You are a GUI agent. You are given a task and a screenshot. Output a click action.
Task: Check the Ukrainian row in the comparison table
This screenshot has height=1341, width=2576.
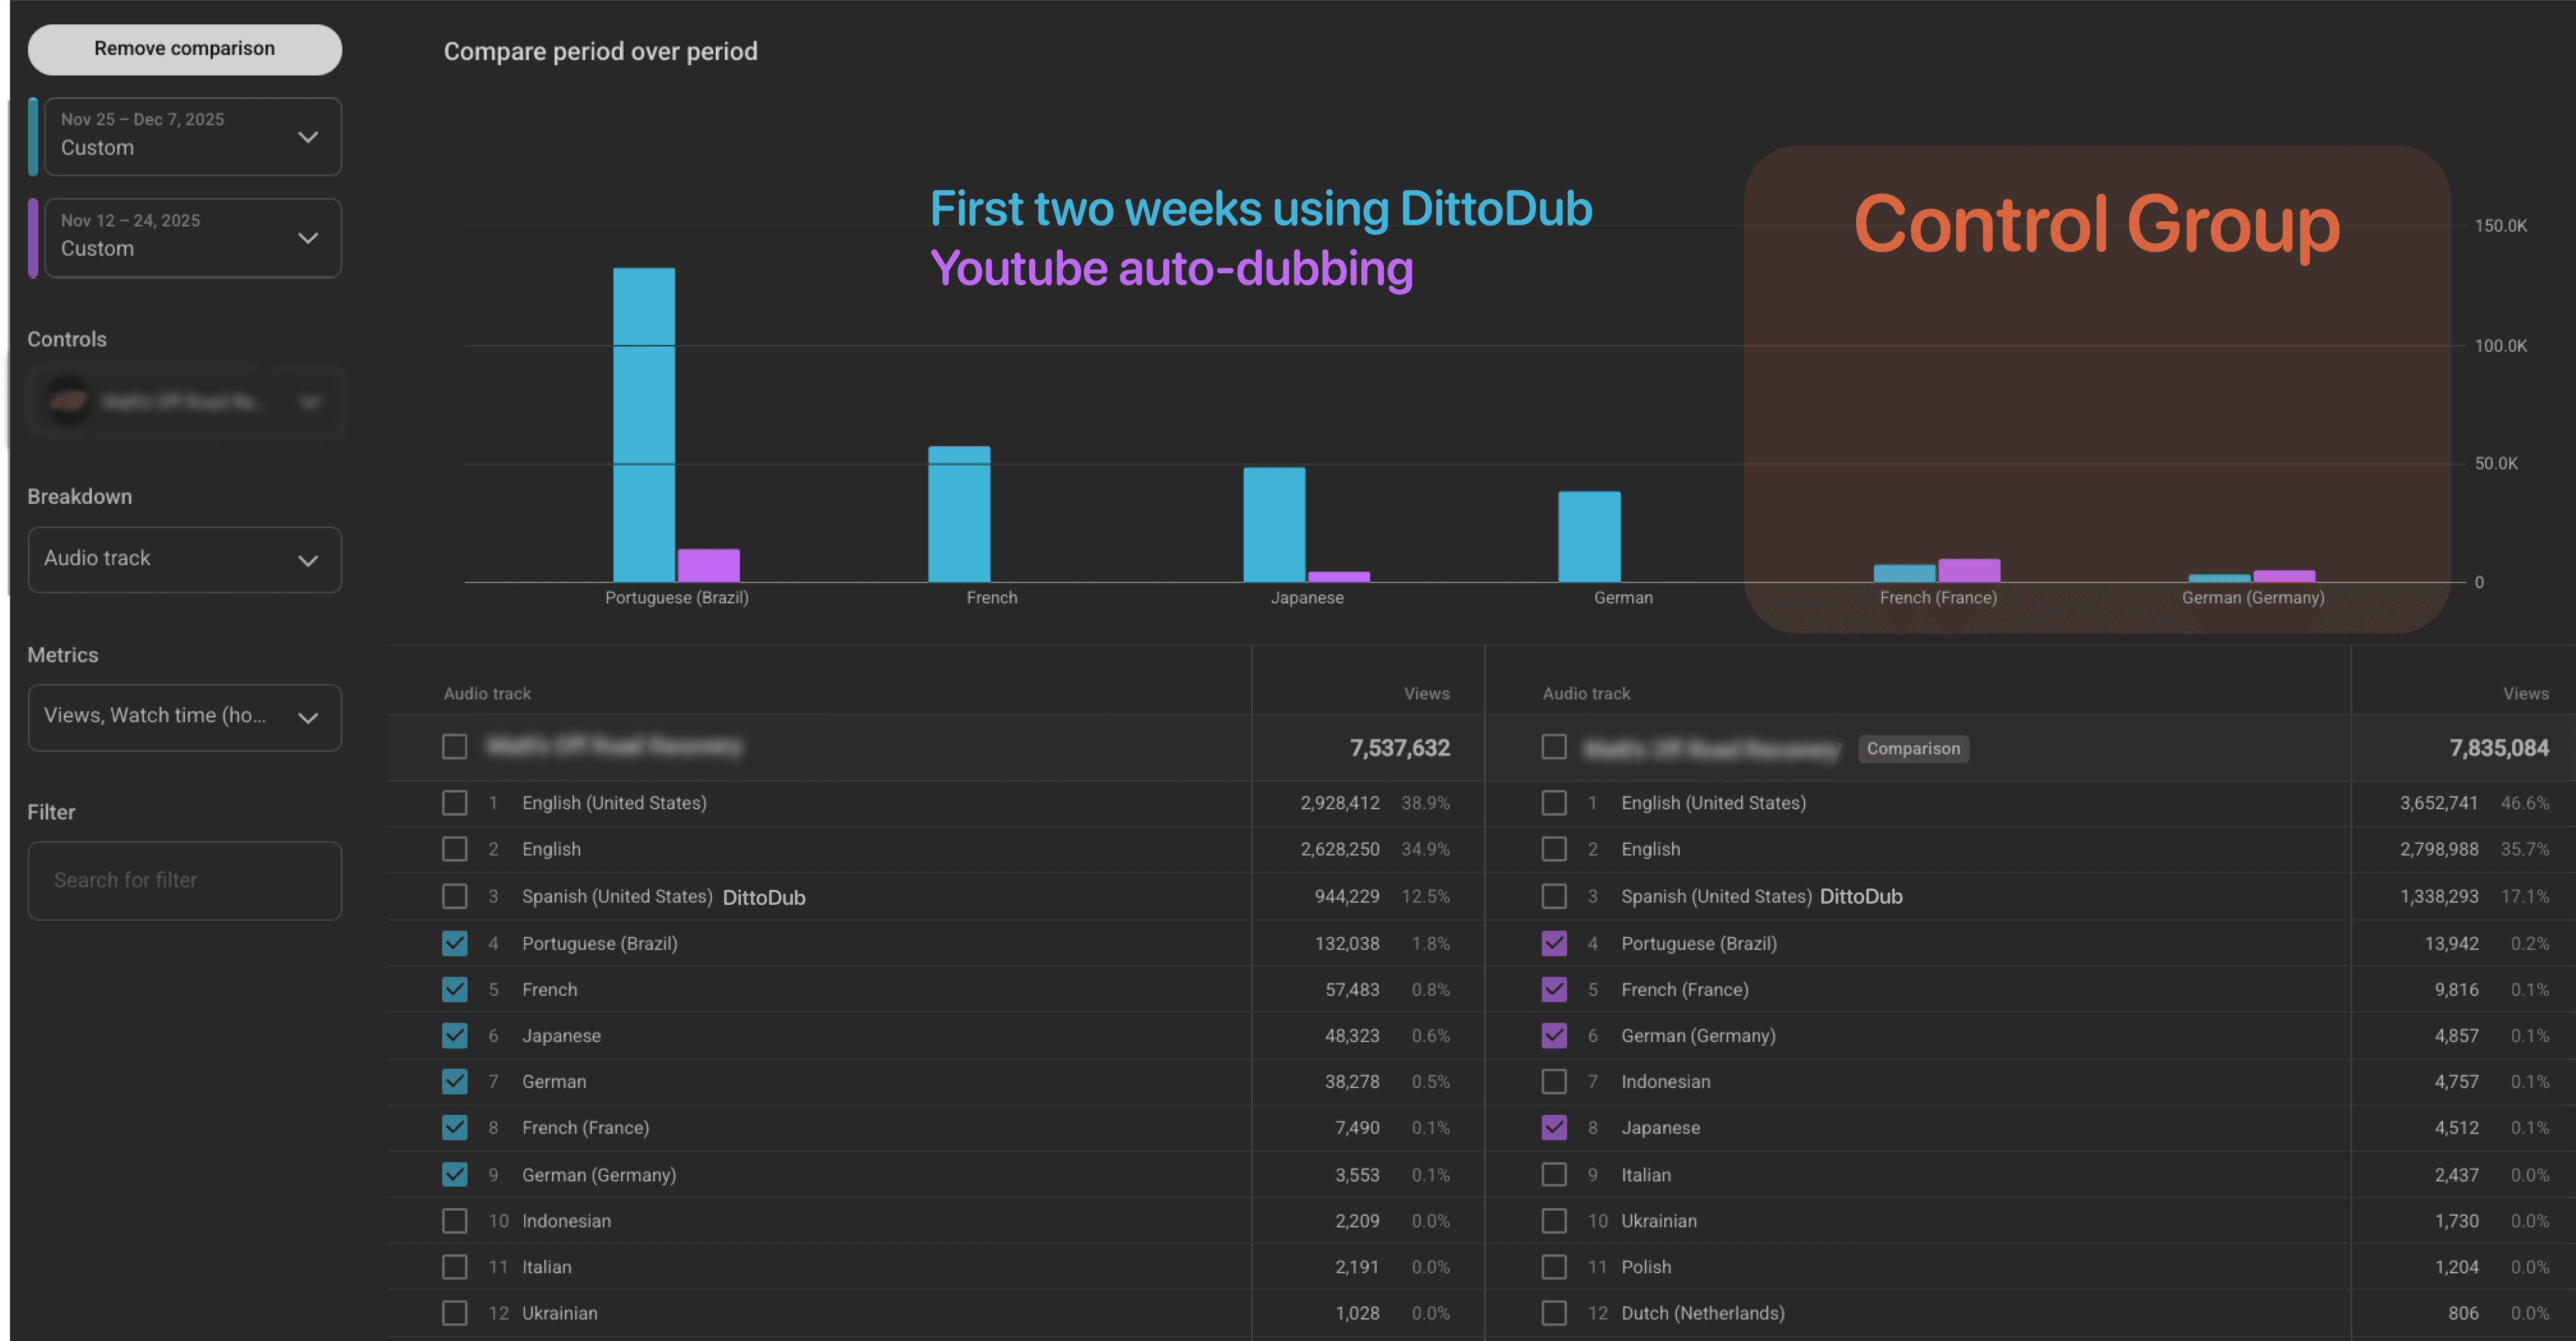click(1554, 1220)
